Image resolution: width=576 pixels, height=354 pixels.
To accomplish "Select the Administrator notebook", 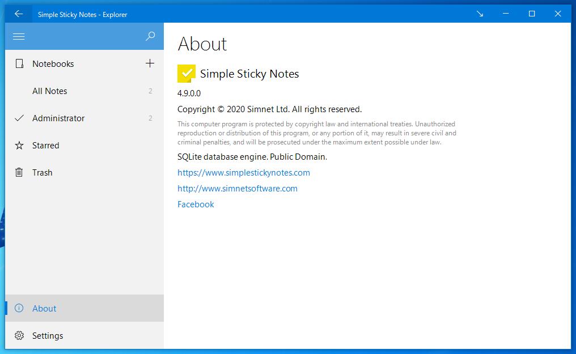I will pyautogui.click(x=58, y=118).
